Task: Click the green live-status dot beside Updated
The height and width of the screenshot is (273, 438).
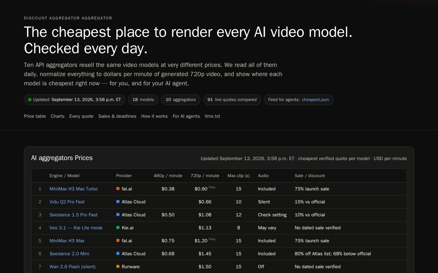Action: pyautogui.click(x=30, y=100)
